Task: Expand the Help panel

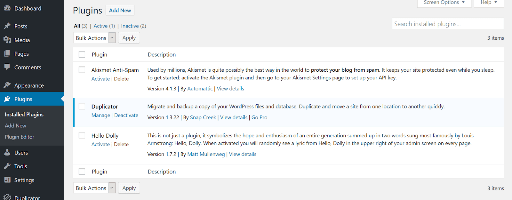Action: [x=488, y=3]
